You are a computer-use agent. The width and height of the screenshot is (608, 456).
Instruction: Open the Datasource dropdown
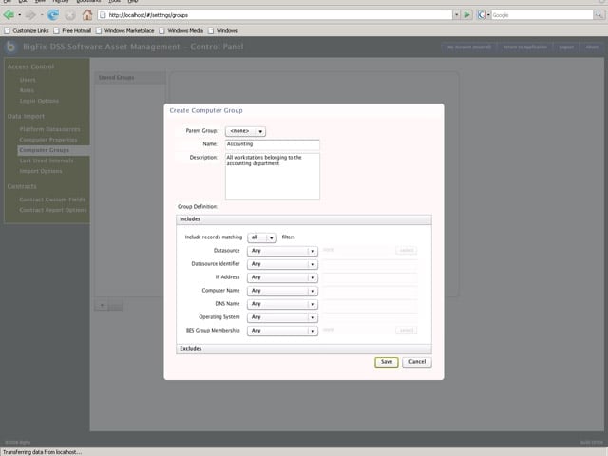coord(282,251)
